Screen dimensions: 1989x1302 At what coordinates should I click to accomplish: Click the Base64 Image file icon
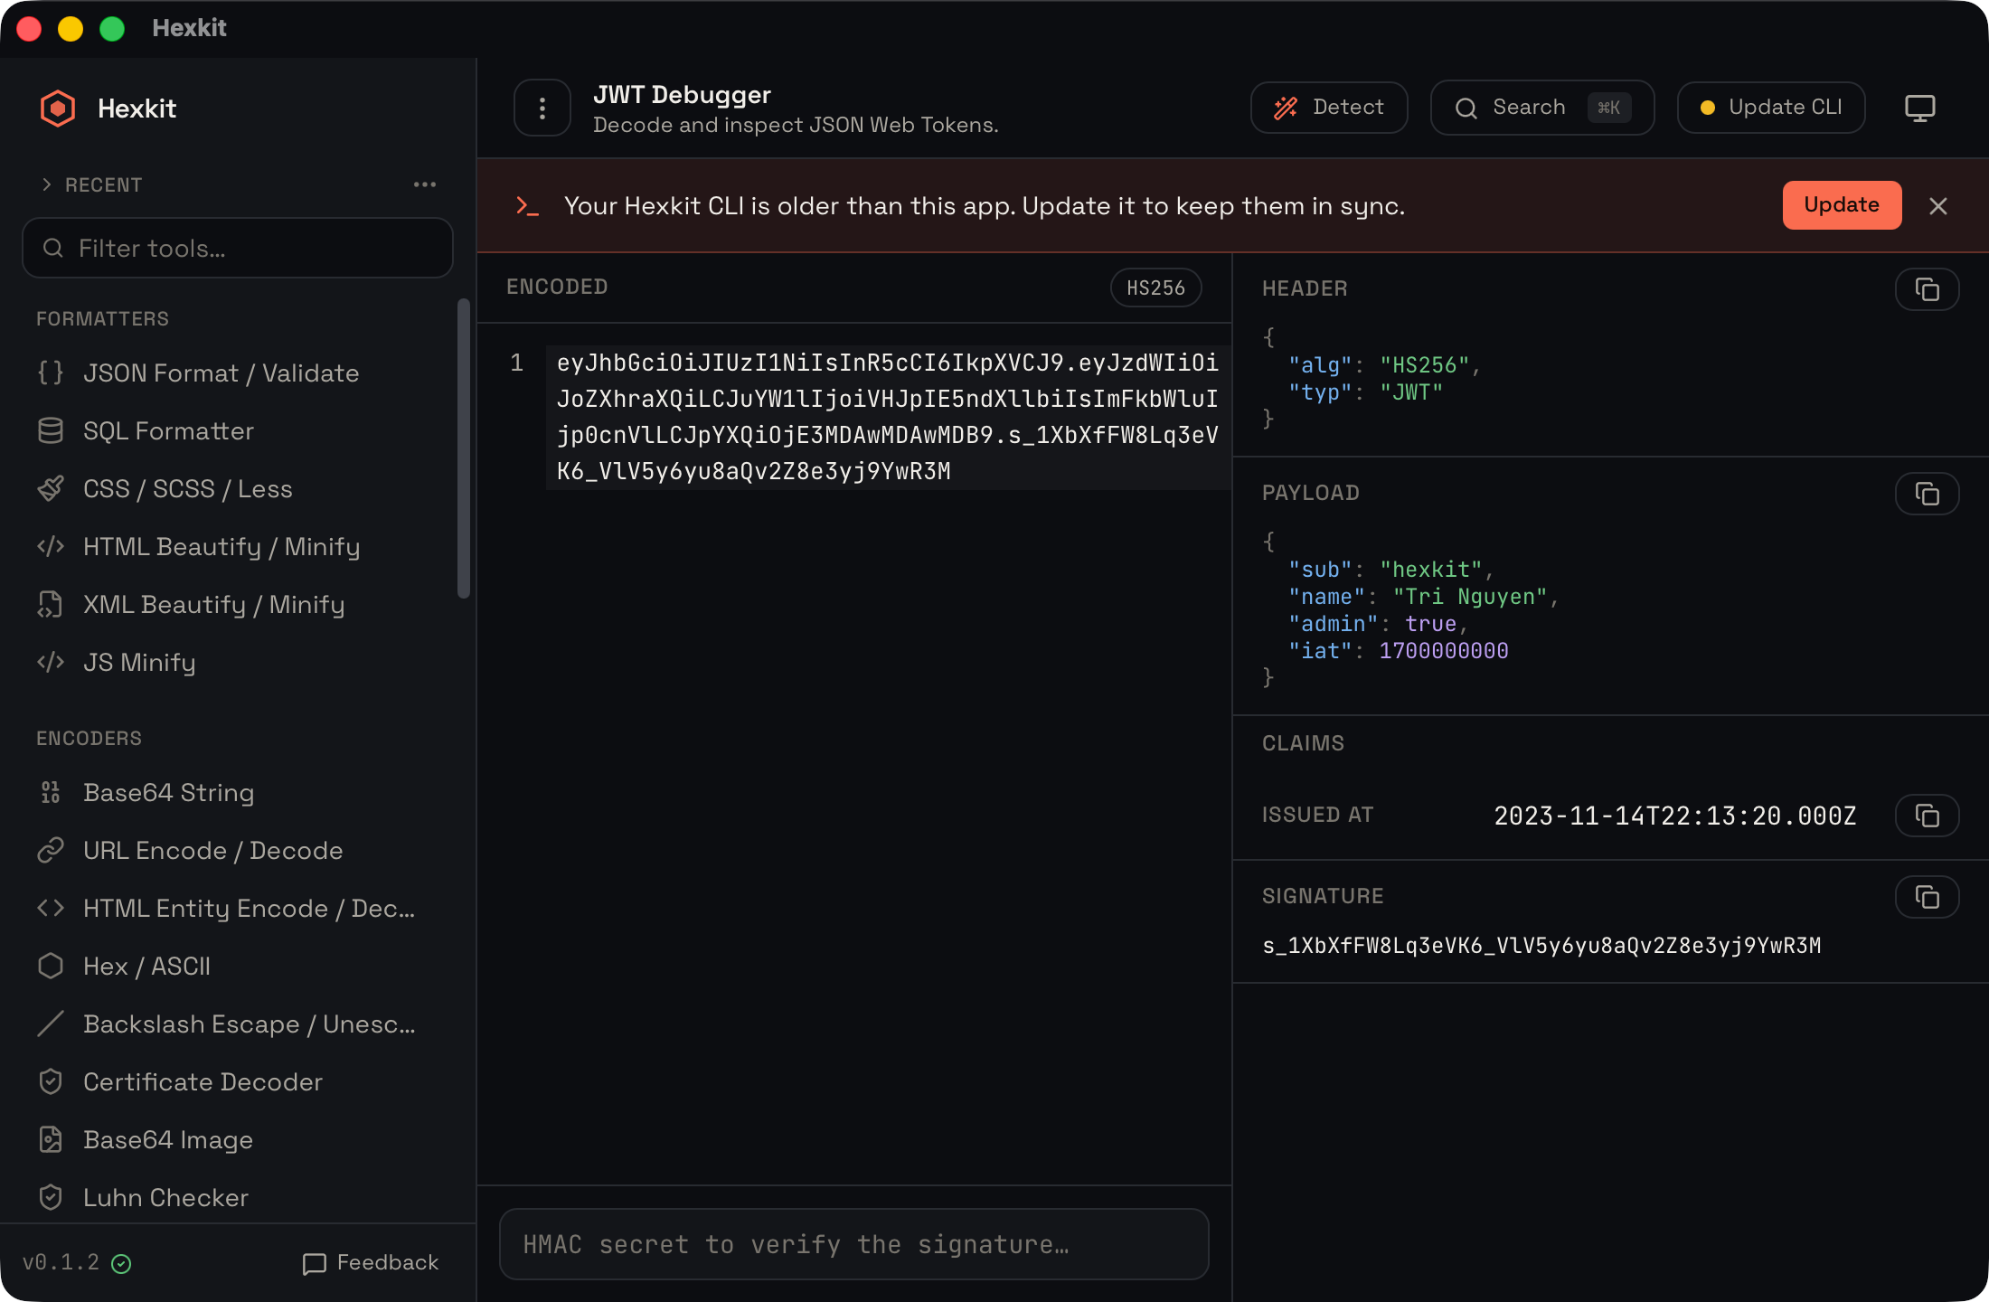tap(51, 1139)
